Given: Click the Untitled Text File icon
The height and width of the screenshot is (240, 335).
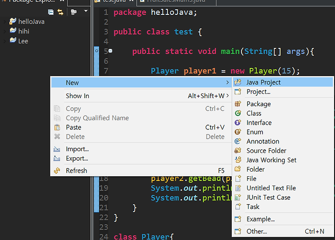Looking at the screenshot, I should coord(238,188).
